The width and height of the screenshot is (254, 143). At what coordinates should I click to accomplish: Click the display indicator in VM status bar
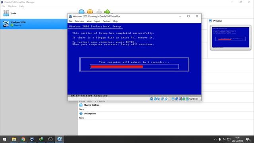(173, 99)
